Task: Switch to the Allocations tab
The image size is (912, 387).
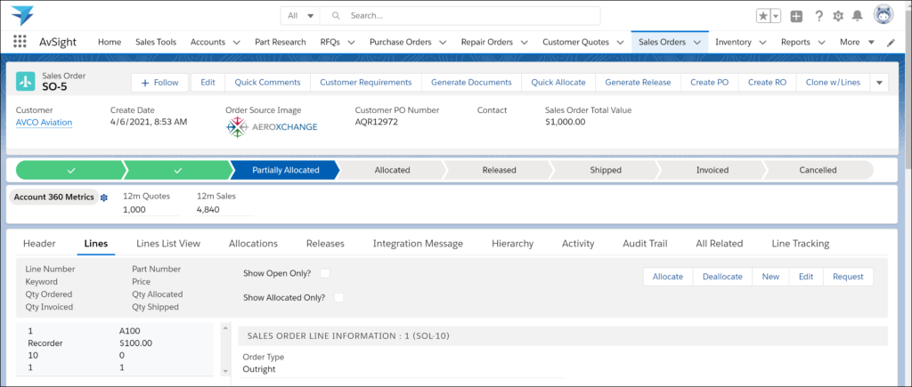Action: (x=253, y=244)
